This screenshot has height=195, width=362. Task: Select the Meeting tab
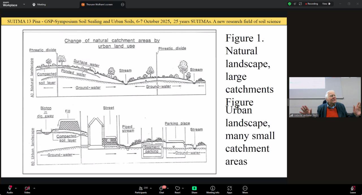tap(39, 5)
